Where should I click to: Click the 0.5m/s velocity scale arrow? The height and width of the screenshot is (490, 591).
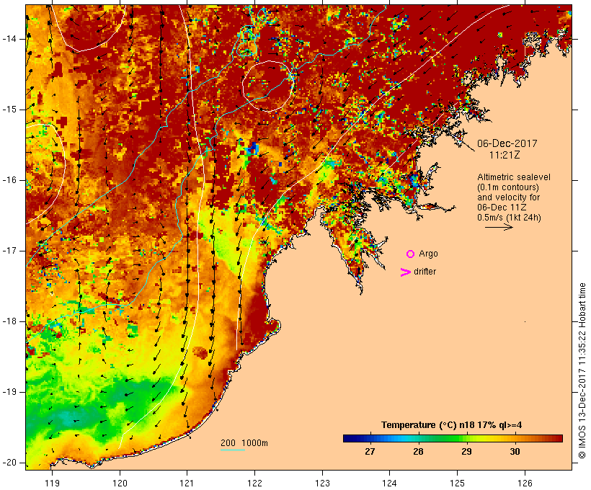pos(499,227)
